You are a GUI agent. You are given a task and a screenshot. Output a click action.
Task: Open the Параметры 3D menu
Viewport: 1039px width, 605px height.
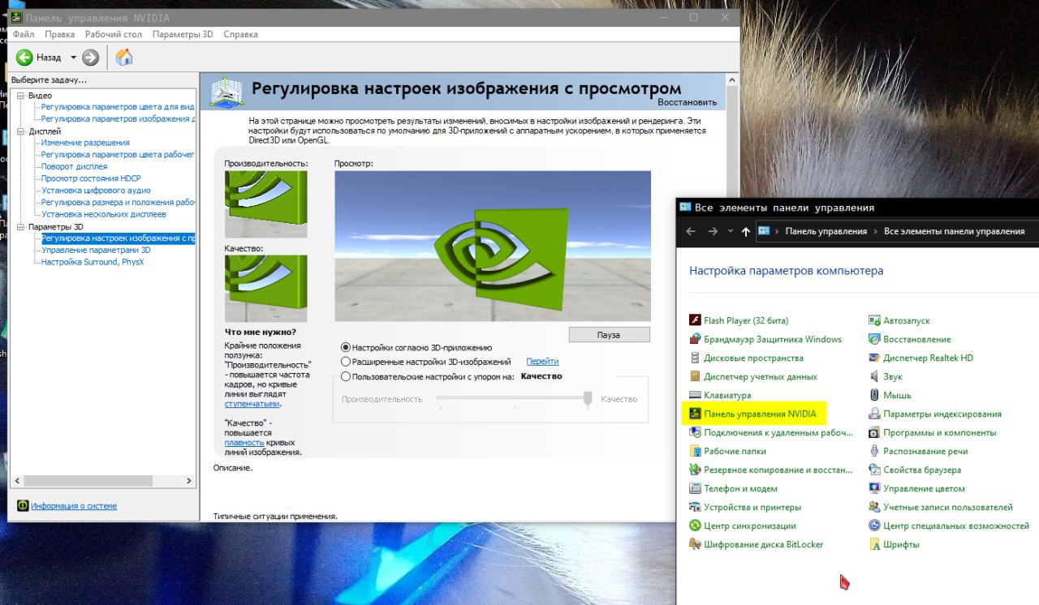(183, 34)
